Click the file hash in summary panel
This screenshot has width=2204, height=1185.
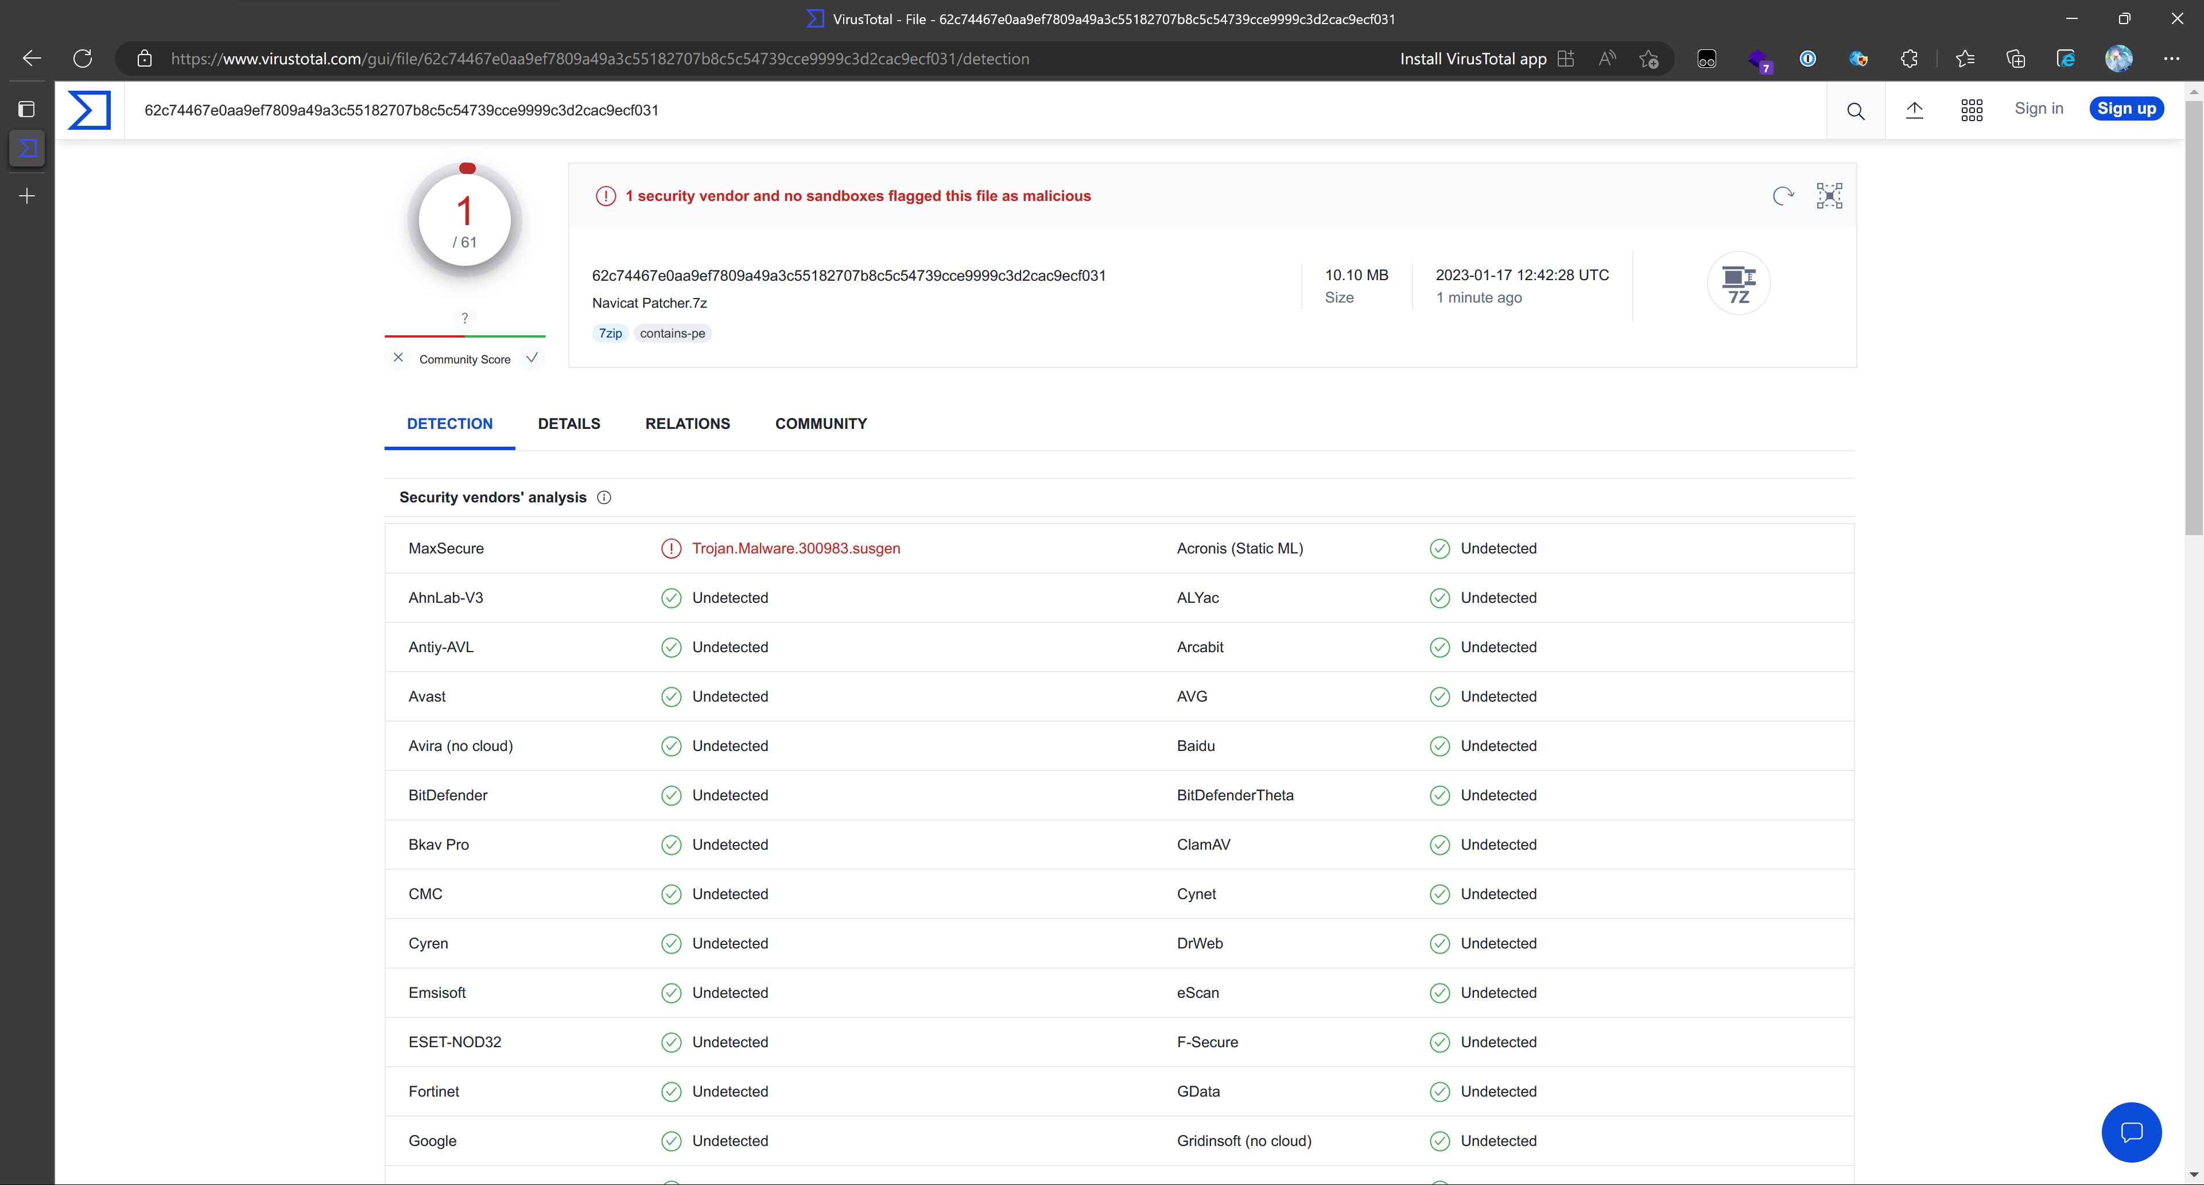[849, 276]
